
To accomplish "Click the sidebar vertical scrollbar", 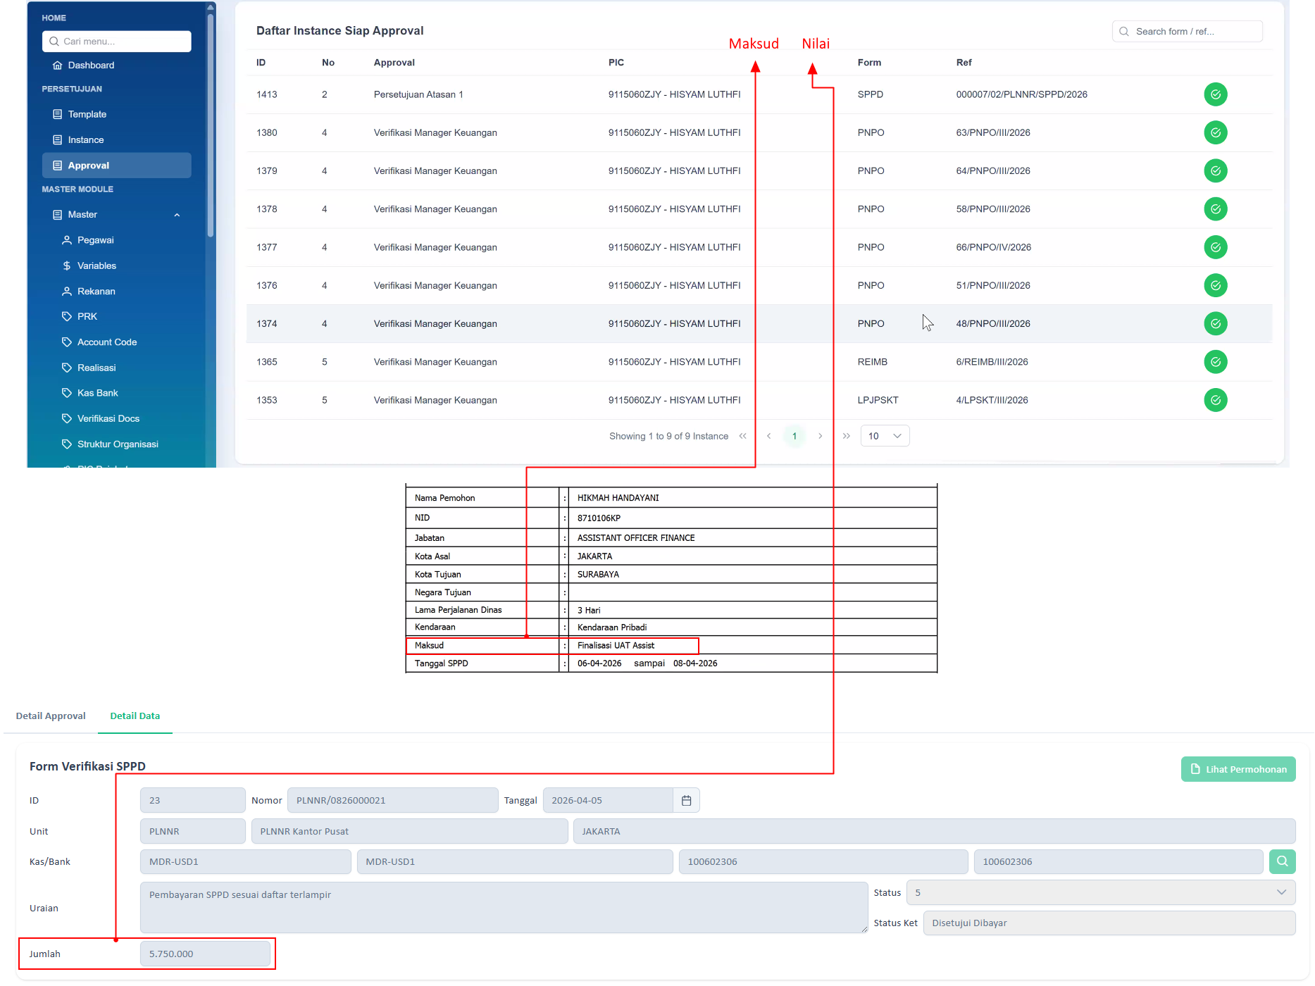I will [x=210, y=124].
